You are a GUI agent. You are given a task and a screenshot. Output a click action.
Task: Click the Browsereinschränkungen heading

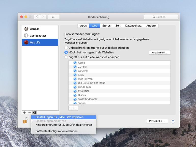(82, 34)
